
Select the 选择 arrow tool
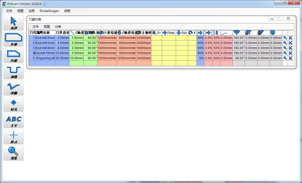(x=13, y=23)
